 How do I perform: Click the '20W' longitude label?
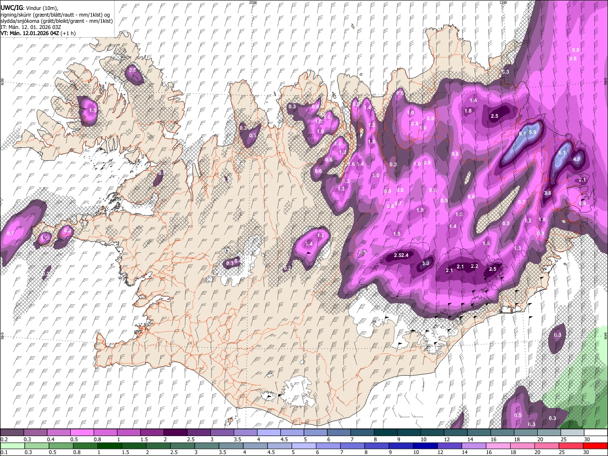pyautogui.click(x=253, y=2)
